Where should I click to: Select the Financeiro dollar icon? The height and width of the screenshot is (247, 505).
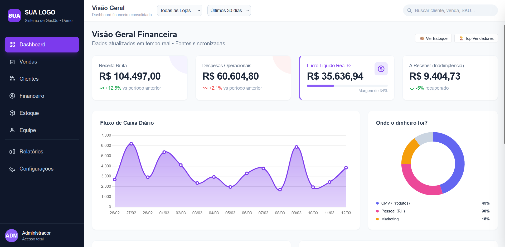[x=12, y=96]
